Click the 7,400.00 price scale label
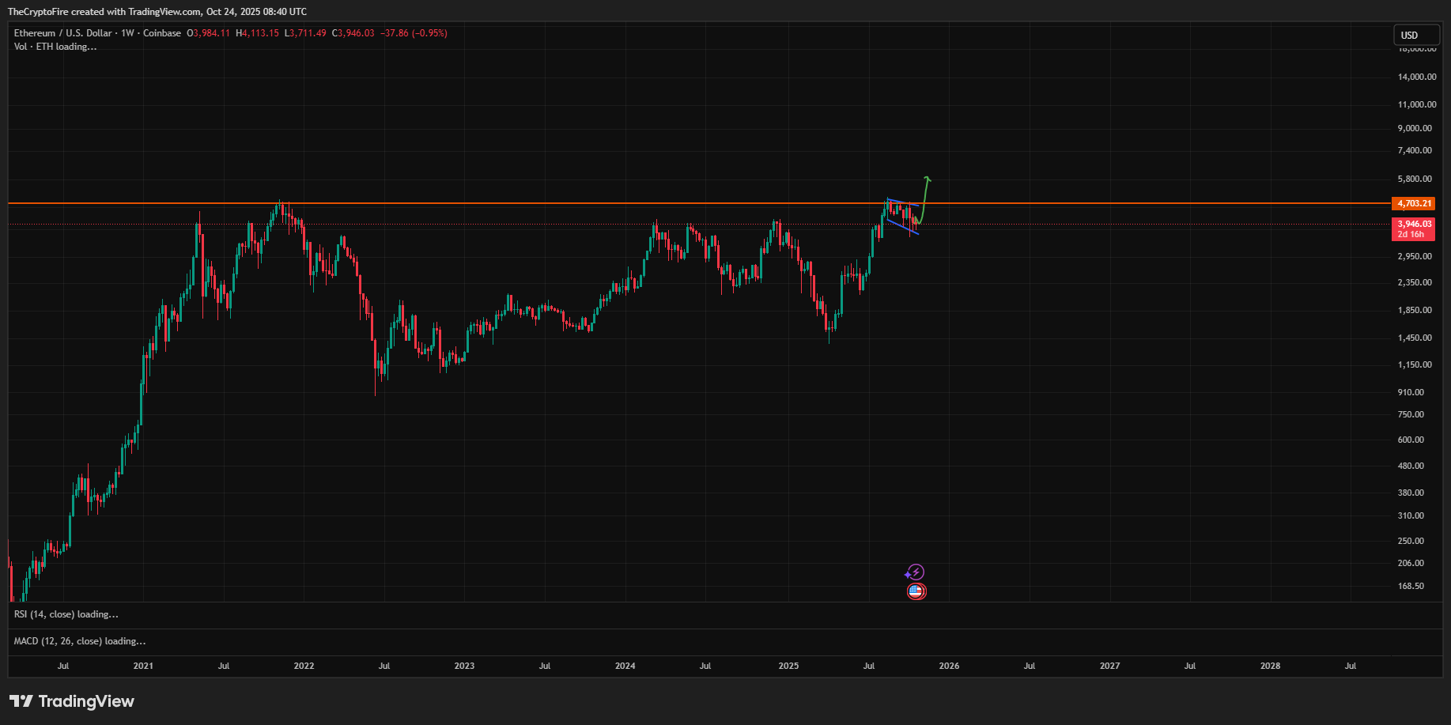The height and width of the screenshot is (725, 1451). click(1415, 150)
